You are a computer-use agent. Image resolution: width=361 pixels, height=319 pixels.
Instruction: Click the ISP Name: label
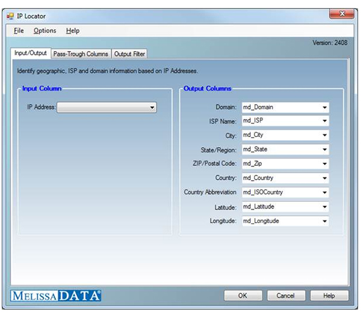223,121
